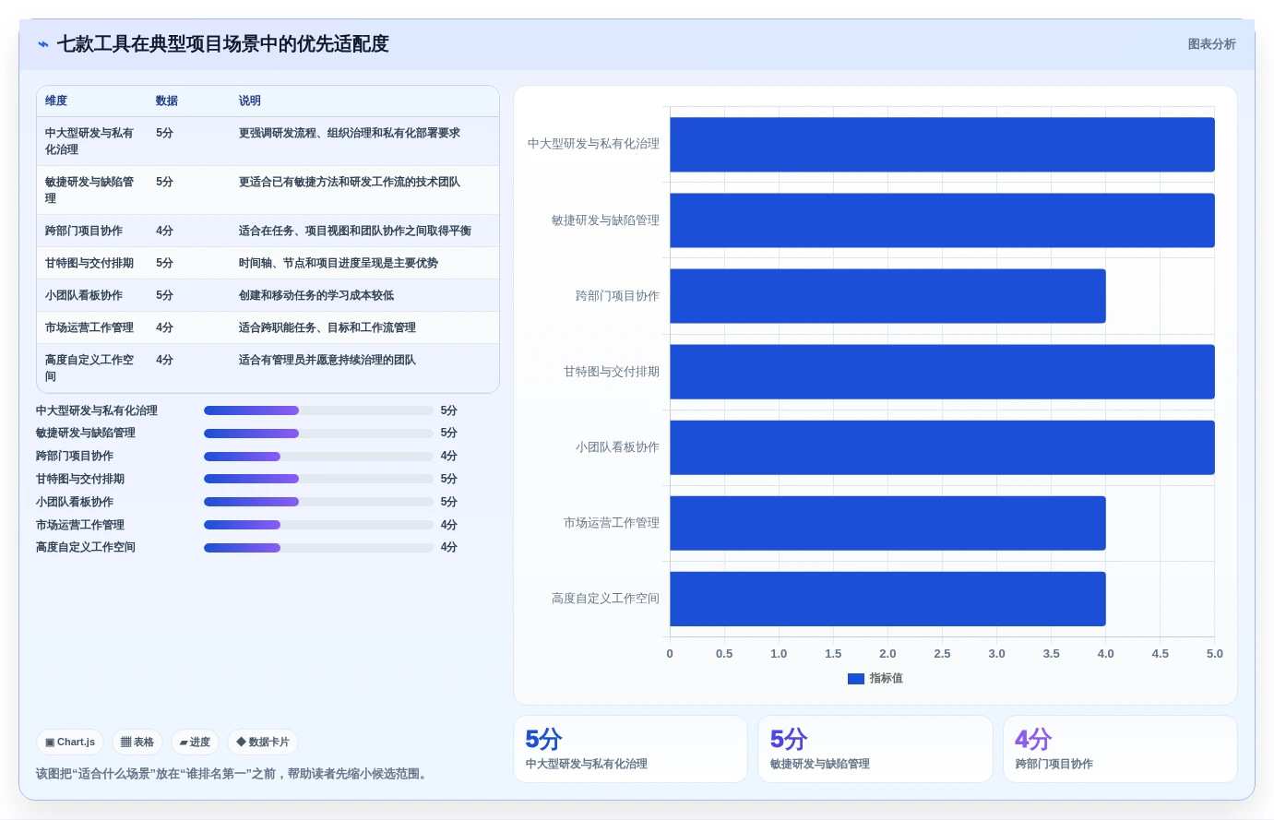
Task: Click description 适合在任务、项目视图和团队协作之间取得平衡
Action: pos(355,231)
